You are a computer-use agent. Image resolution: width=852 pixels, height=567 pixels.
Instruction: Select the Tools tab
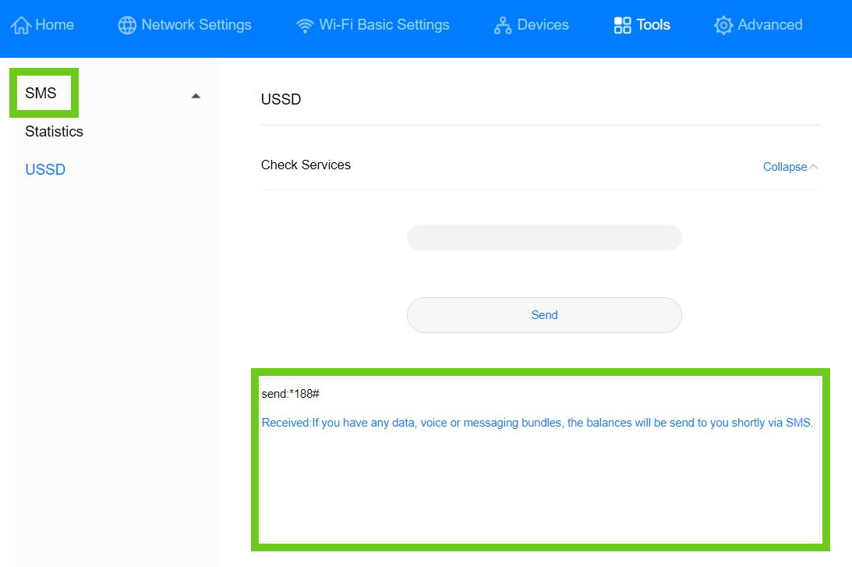[x=642, y=25]
